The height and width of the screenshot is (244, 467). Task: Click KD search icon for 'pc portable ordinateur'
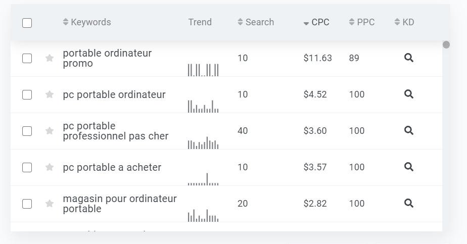pyautogui.click(x=409, y=94)
